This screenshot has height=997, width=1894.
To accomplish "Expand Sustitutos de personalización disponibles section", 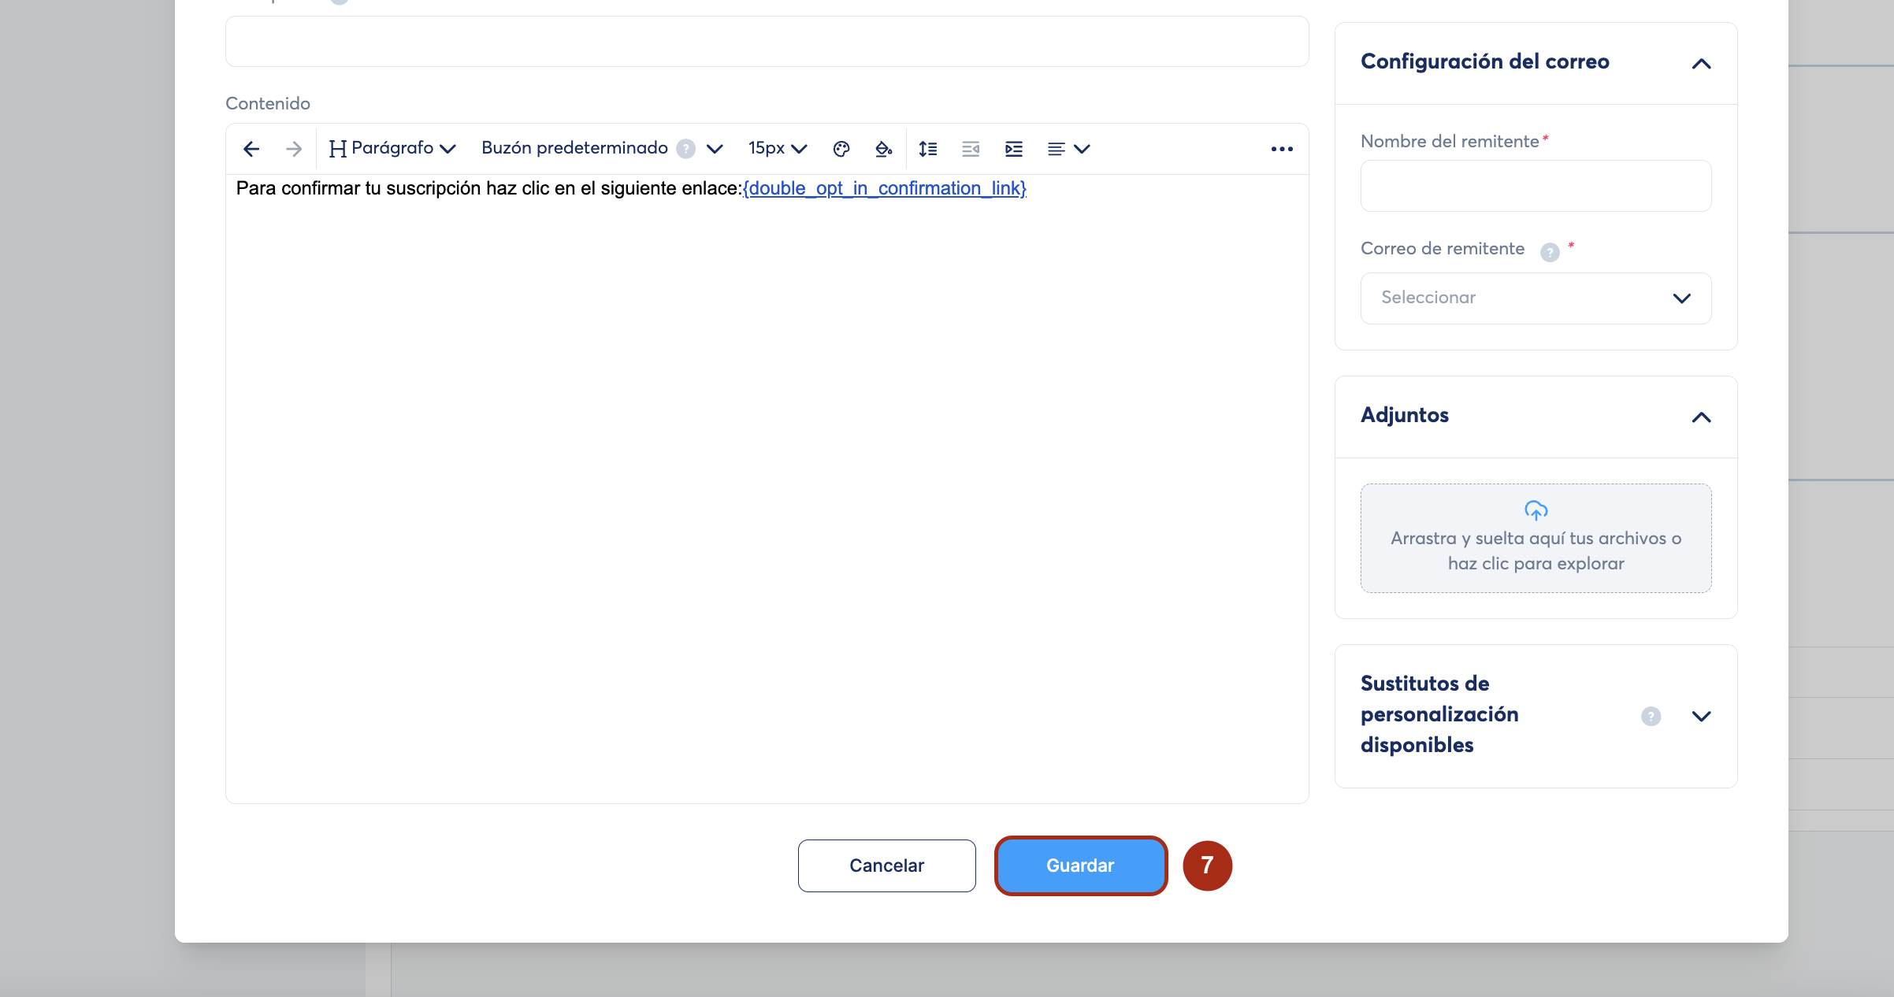I will [x=1701, y=716].
